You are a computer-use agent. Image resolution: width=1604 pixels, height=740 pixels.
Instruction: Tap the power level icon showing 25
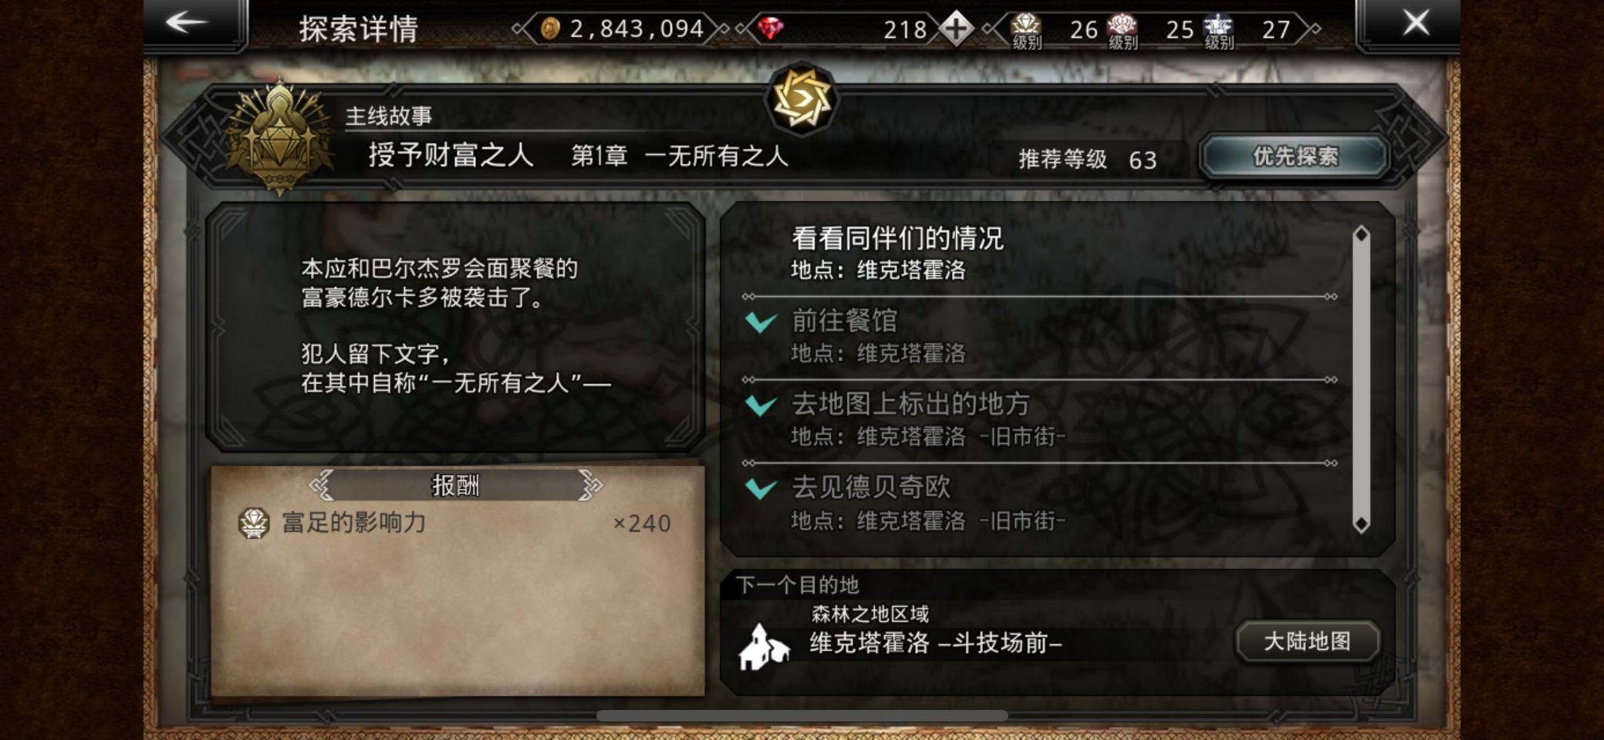pyautogui.click(x=1123, y=31)
